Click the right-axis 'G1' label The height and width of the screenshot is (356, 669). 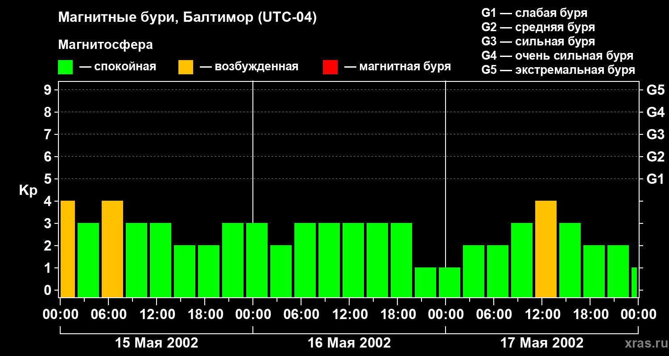[x=655, y=179]
